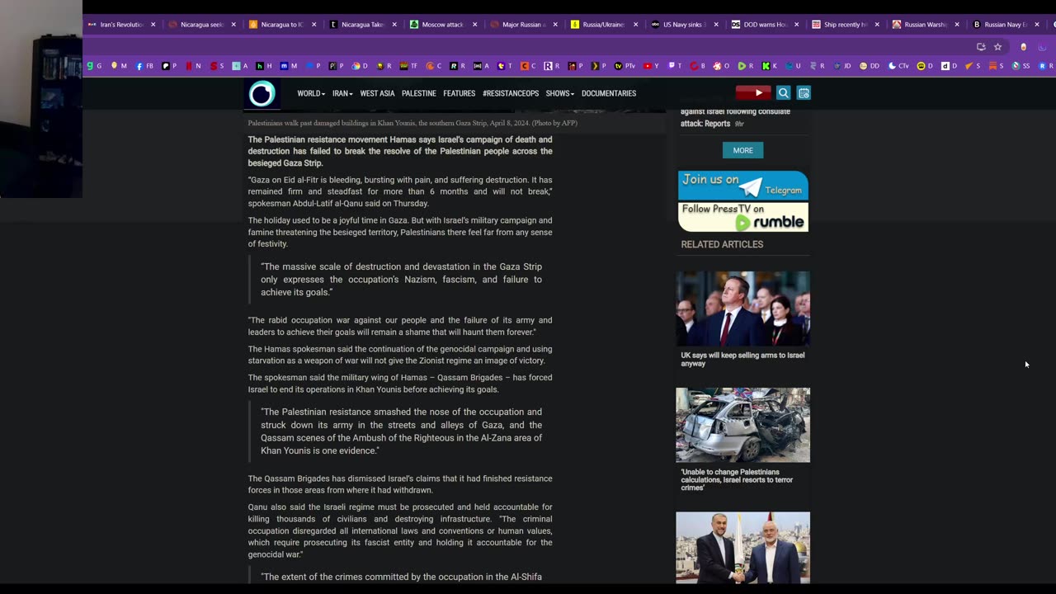Switch to the Ship recently hit tab
This screenshot has width=1056, height=594.
[845, 25]
